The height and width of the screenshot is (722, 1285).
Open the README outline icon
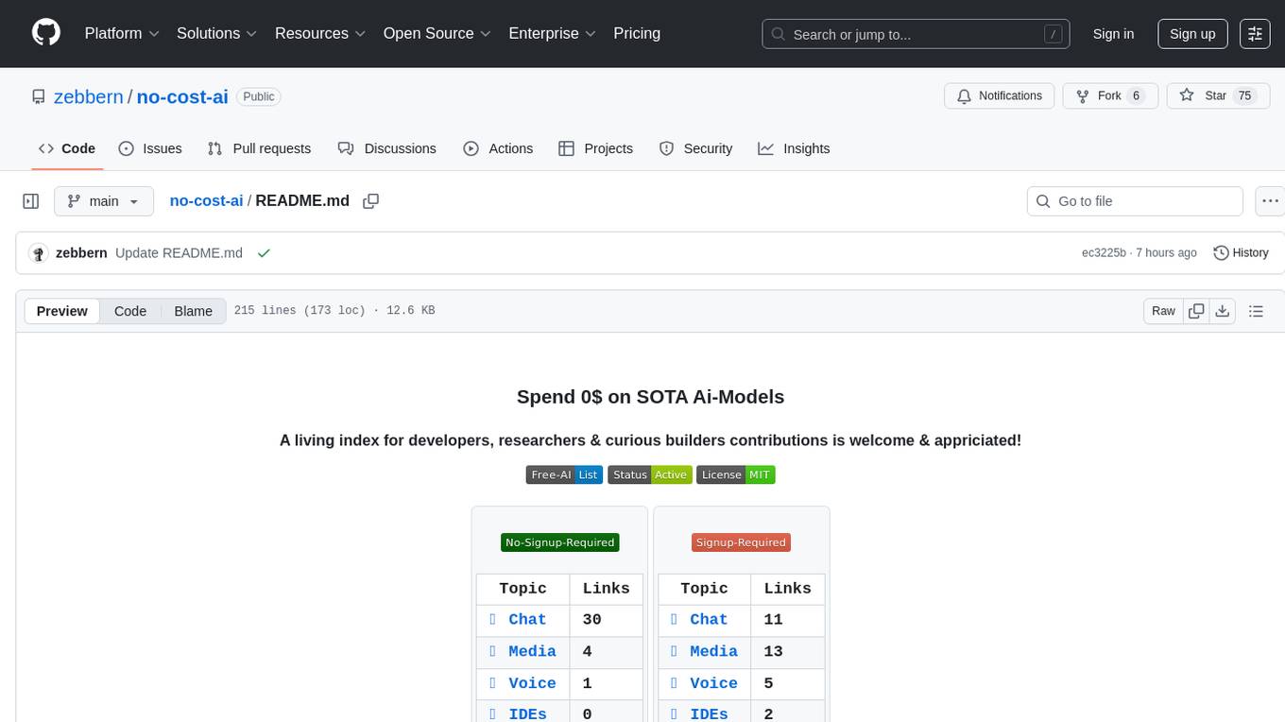(1256, 311)
